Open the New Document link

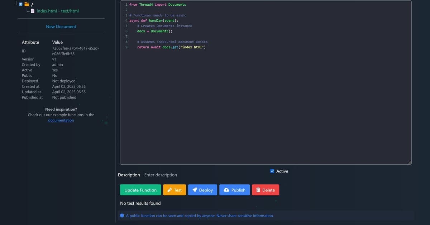point(61,26)
